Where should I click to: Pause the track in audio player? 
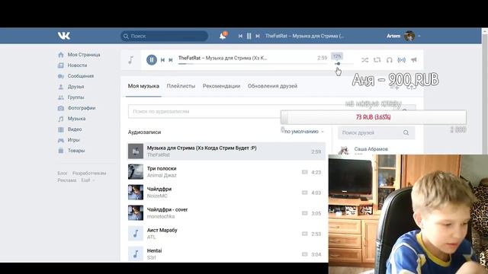coord(152,59)
